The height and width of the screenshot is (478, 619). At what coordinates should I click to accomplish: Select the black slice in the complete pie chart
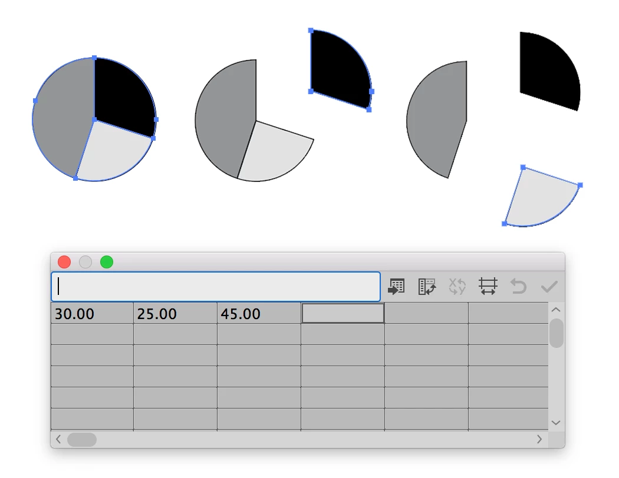coord(123,97)
